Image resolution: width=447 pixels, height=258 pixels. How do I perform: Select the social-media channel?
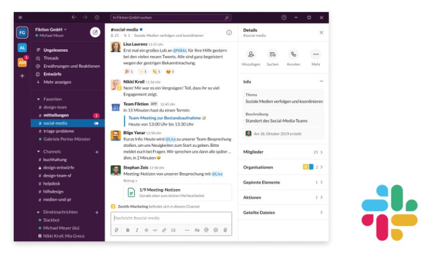(x=68, y=123)
